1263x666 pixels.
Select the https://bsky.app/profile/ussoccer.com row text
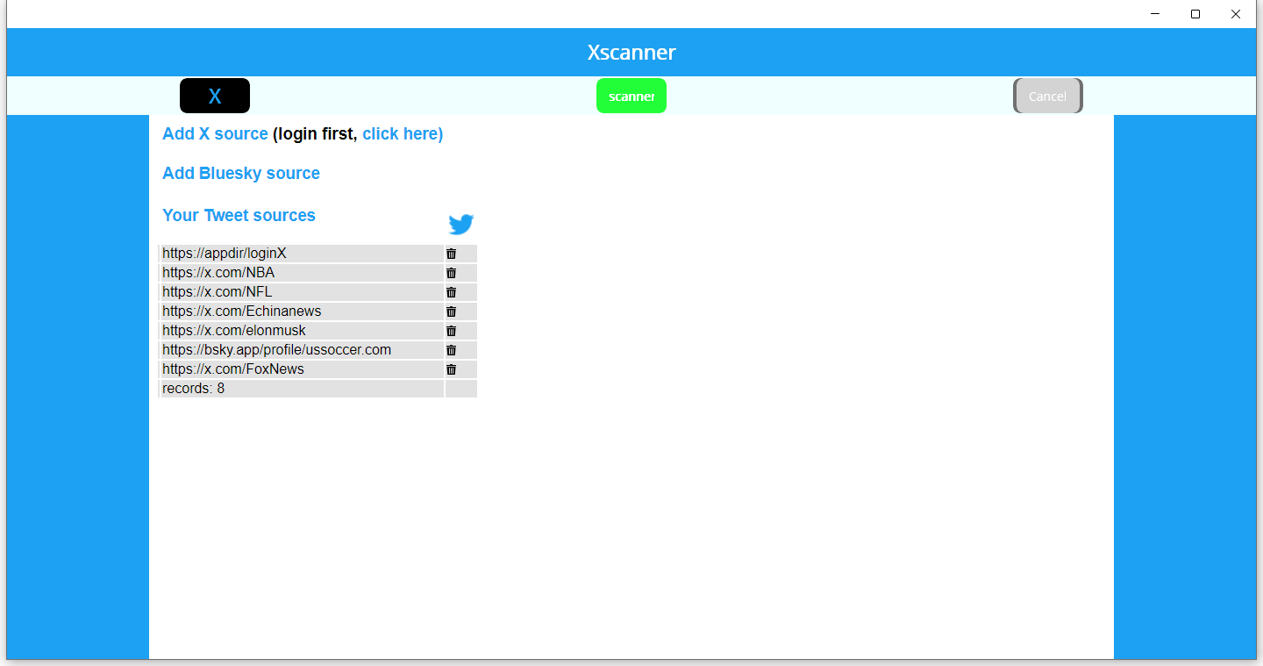[277, 350]
